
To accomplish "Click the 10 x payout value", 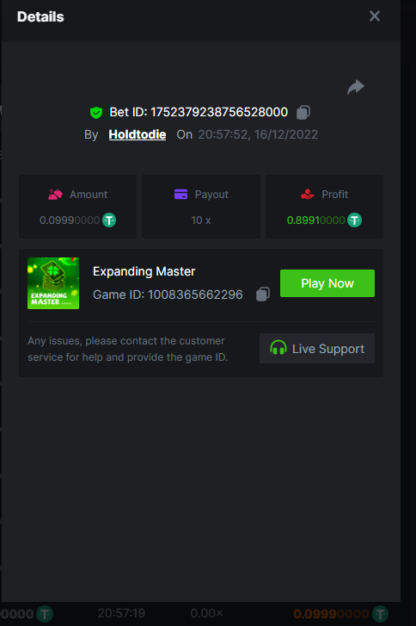I will point(201,220).
